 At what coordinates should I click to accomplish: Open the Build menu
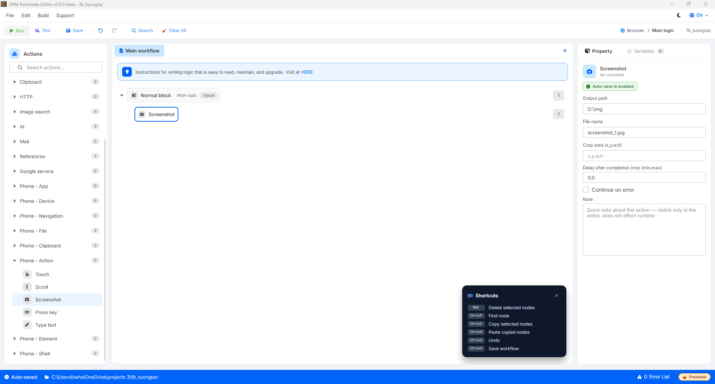pyautogui.click(x=43, y=15)
